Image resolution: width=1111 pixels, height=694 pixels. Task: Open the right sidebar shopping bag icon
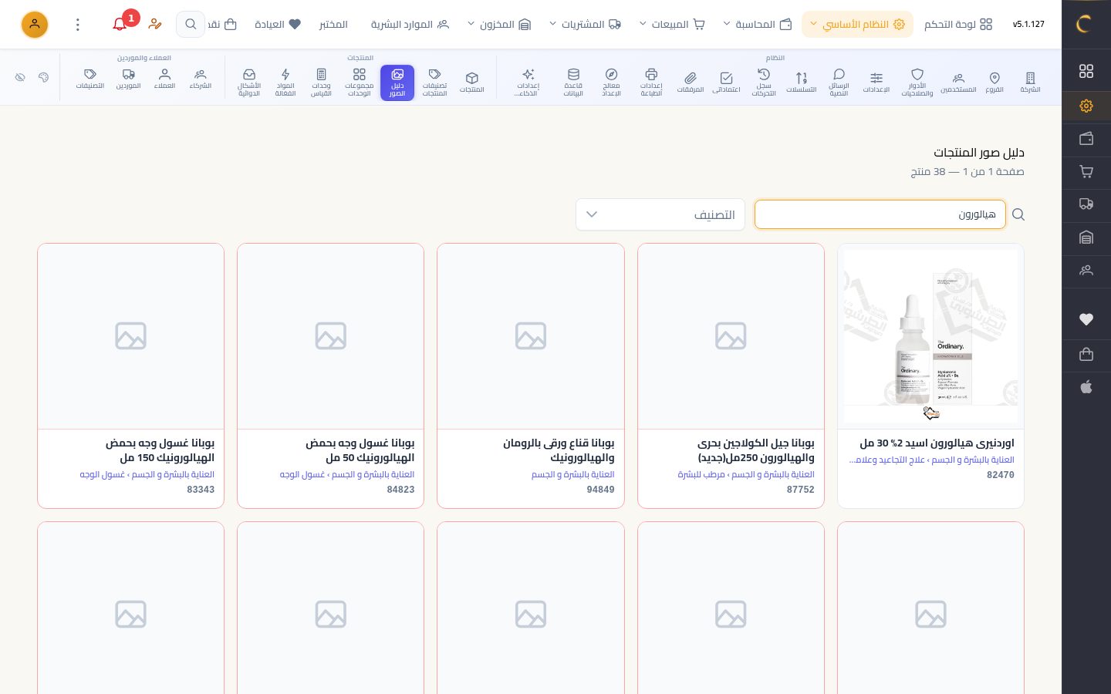(x=1086, y=354)
